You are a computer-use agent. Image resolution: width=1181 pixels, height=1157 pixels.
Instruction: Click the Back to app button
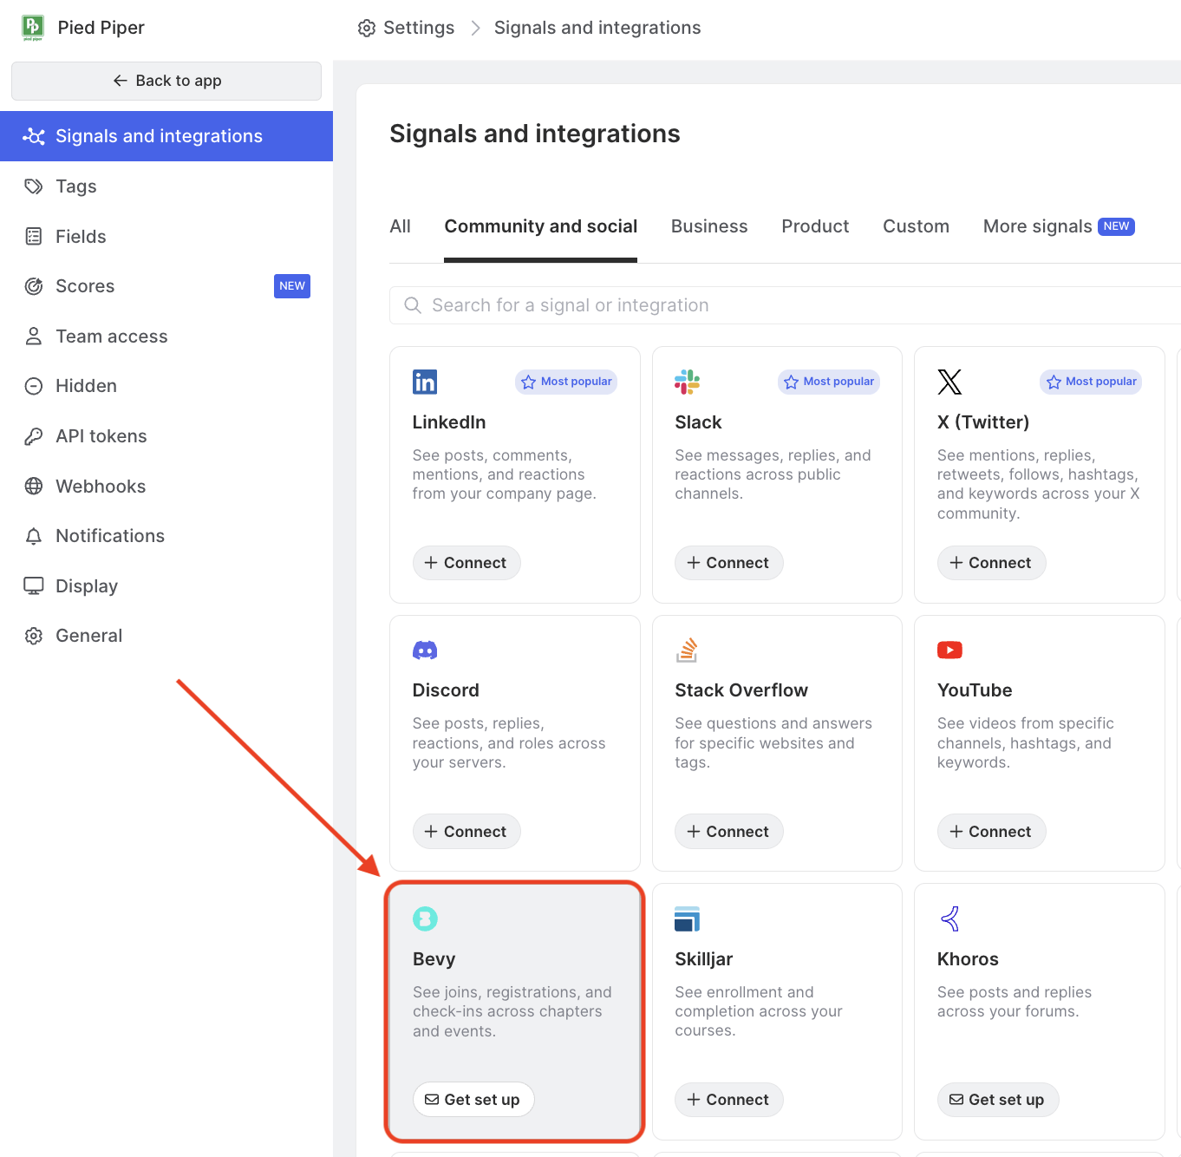(x=166, y=81)
